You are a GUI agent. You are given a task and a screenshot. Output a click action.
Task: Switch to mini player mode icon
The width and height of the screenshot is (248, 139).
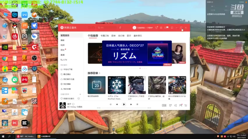pos(172,27)
